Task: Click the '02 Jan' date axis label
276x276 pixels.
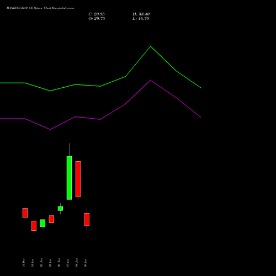Action: click(x=41, y=263)
